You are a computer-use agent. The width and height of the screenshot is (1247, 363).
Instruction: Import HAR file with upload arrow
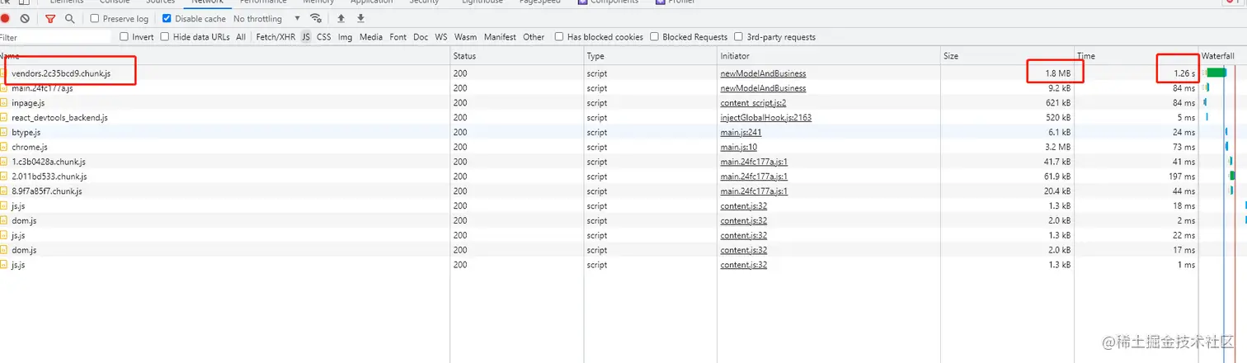[x=341, y=18]
